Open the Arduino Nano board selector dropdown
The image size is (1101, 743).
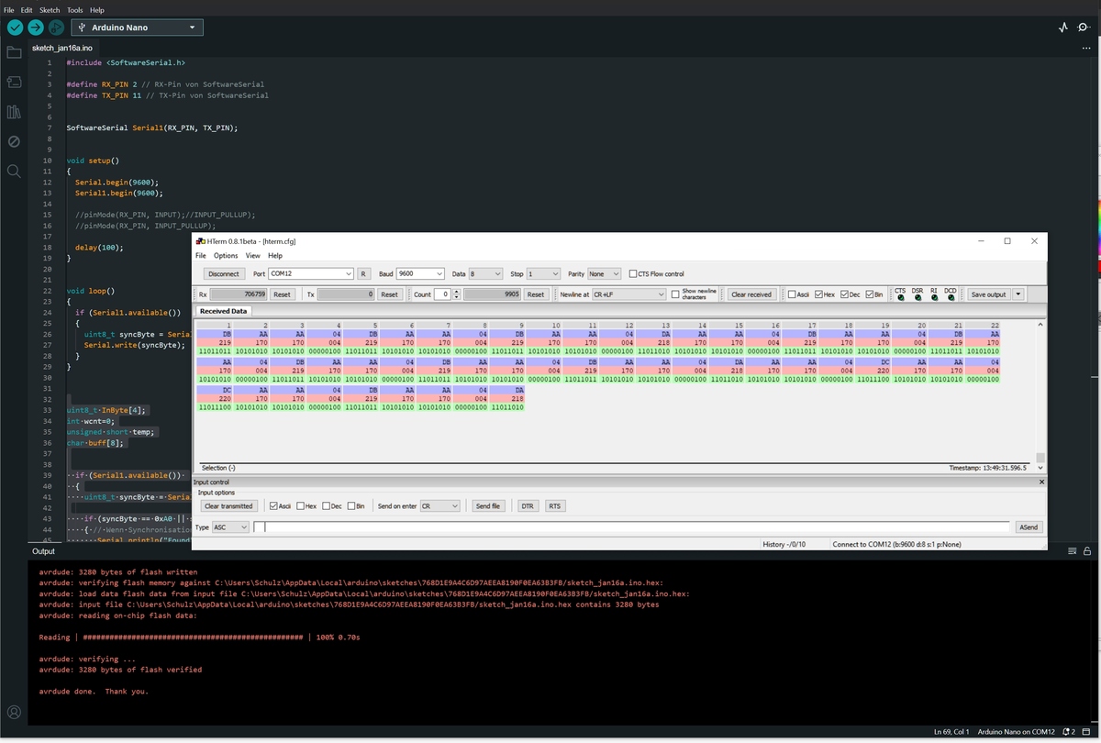click(x=137, y=28)
